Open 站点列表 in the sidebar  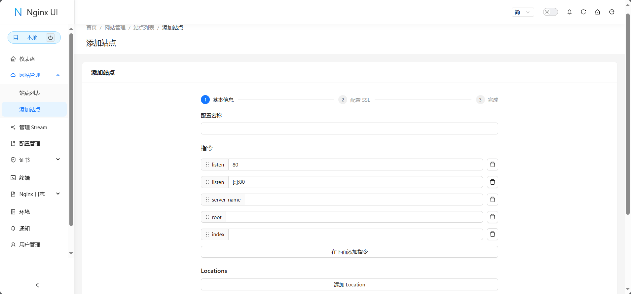30,93
